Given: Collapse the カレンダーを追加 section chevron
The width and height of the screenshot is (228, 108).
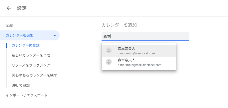Looking at the screenshot, I should (x=55, y=35).
